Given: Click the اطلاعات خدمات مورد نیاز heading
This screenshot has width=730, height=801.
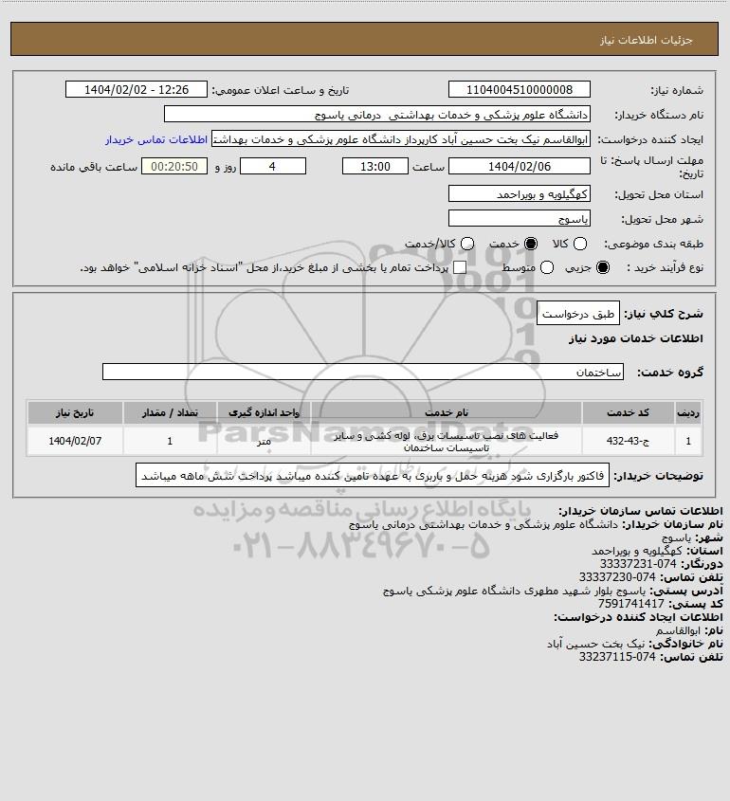Looking at the screenshot, I should coord(636,338).
